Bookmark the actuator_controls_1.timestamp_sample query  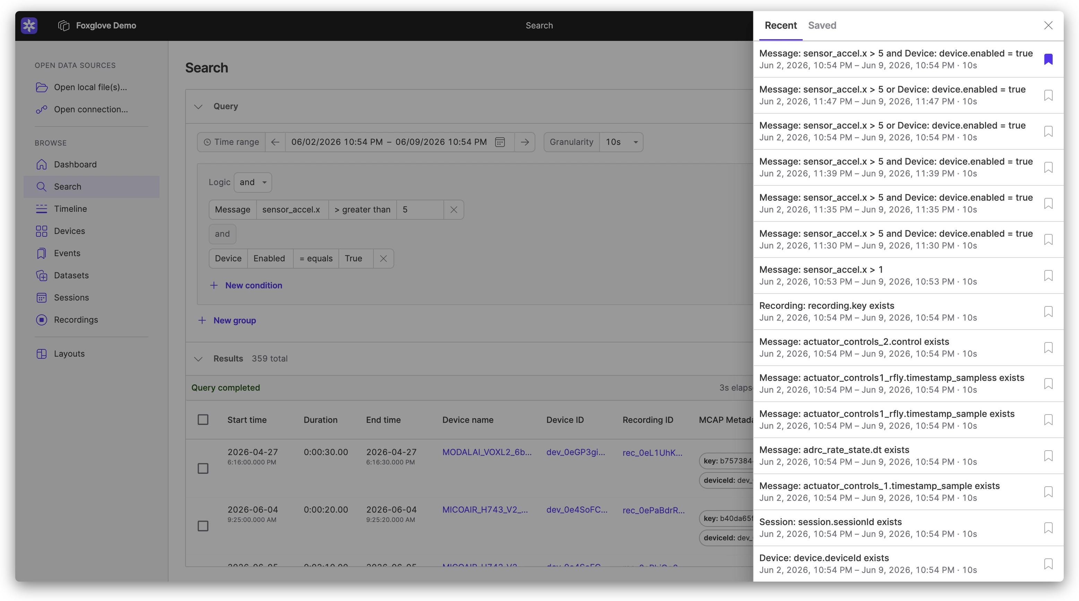1048,491
